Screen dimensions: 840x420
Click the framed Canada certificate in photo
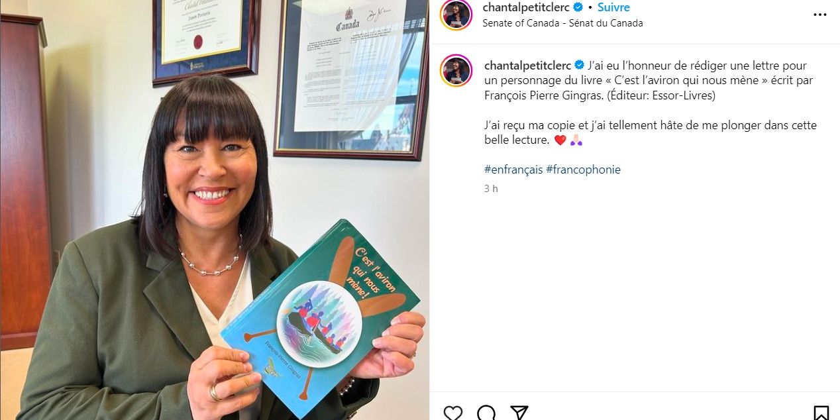click(x=351, y=79)
